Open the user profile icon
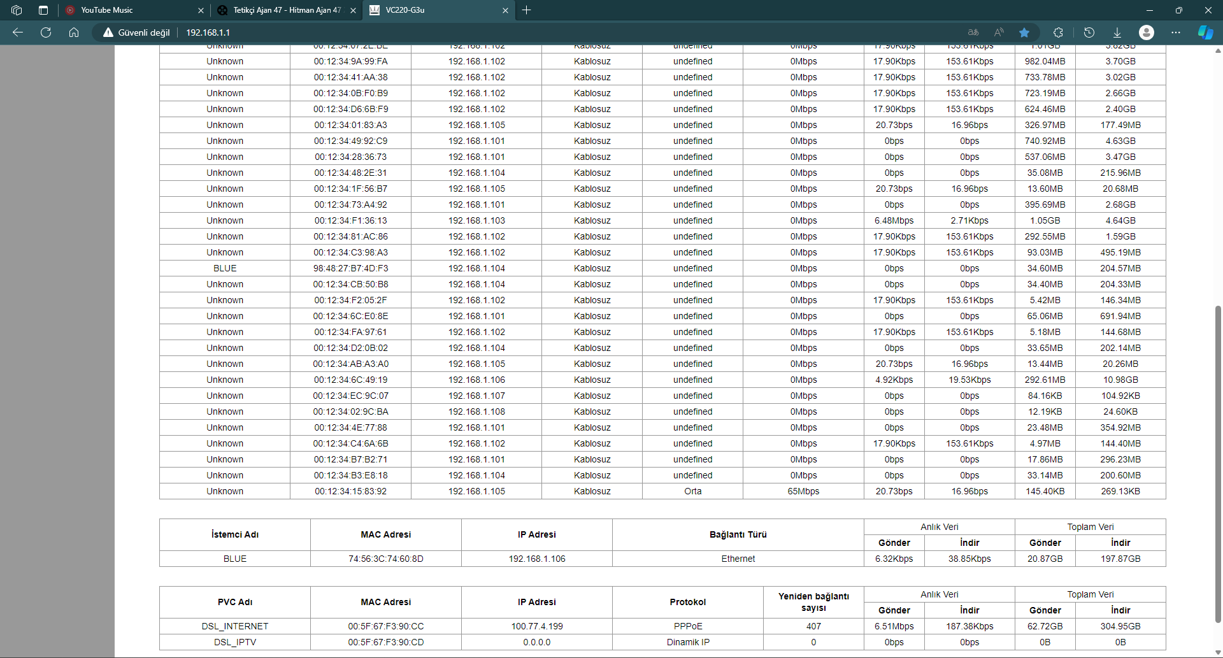Viewport: 1223px width, 658px height. (x=1147, y=32)
